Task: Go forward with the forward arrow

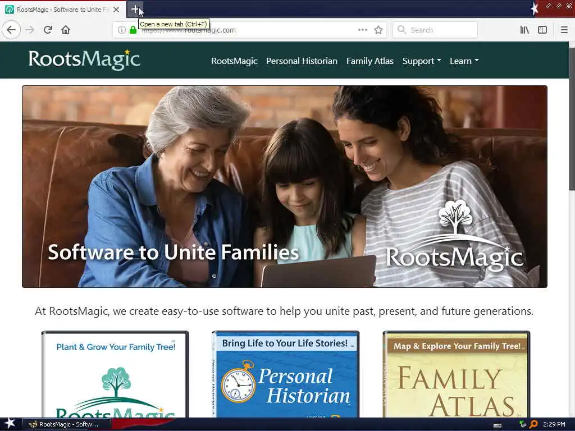Action: 30,30
